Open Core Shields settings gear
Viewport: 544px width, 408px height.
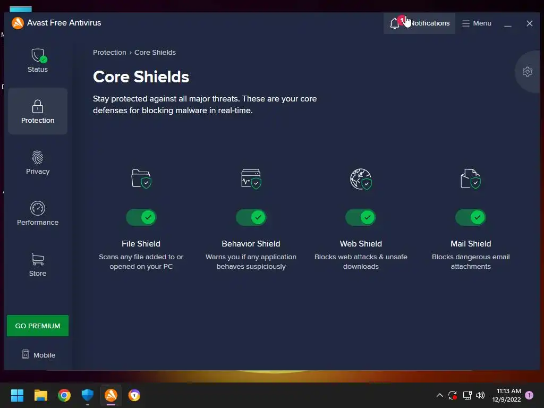click(x=528, y=72)
